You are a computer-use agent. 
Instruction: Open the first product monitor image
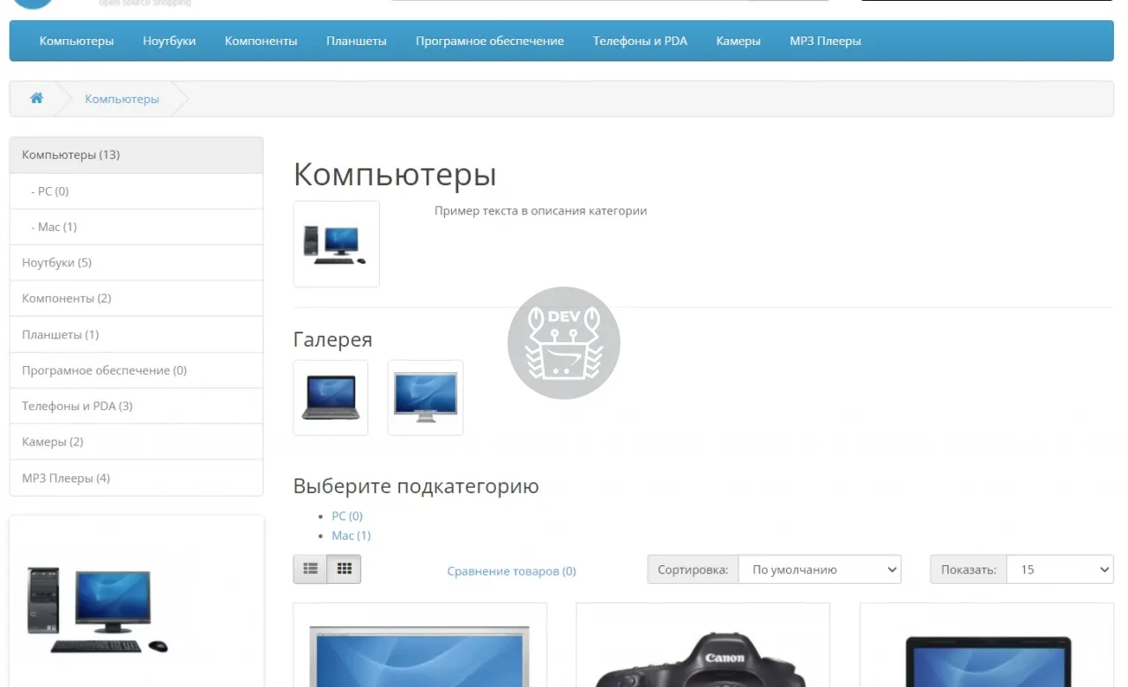point(419,656)
